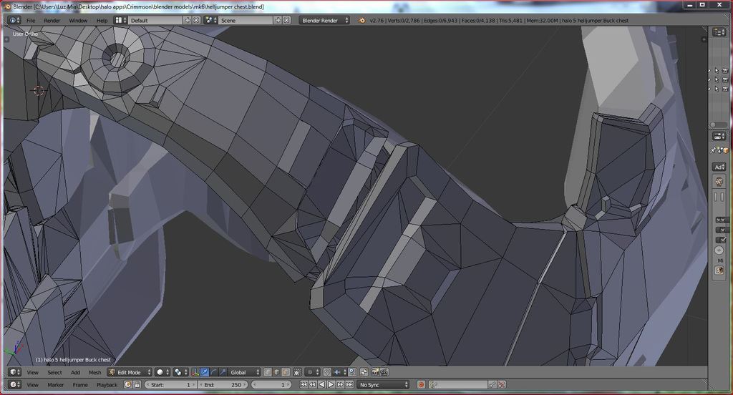Click the Playback menu in timeline
Image resolution: width=733 pixels, height=395 pixels.
(107, 385)
